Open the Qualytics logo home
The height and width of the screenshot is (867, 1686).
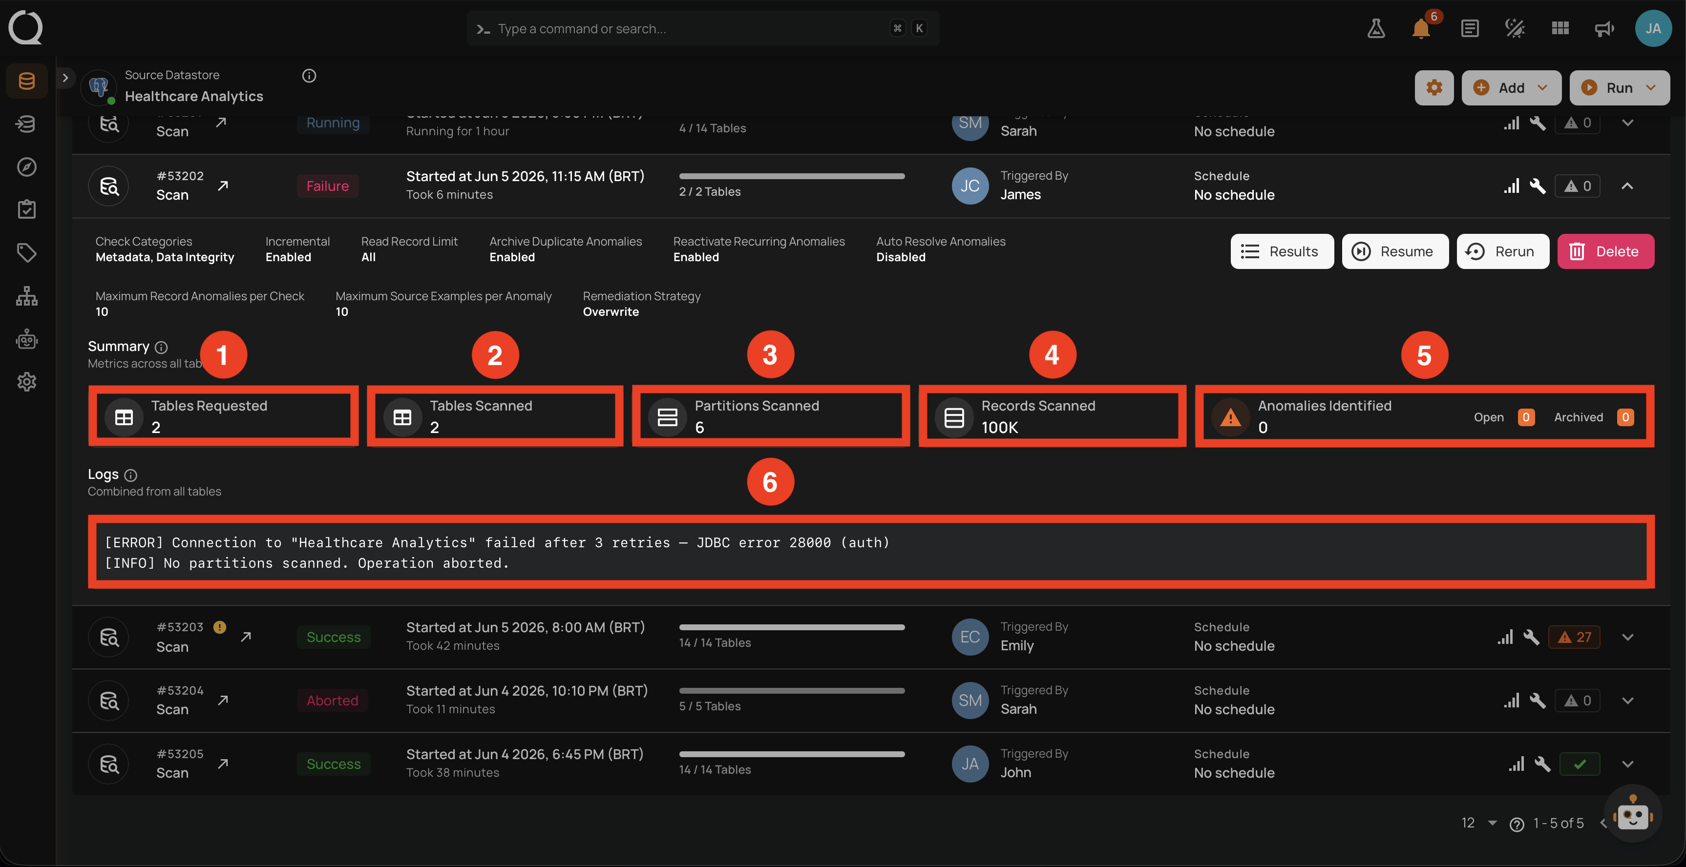(25, 27)
